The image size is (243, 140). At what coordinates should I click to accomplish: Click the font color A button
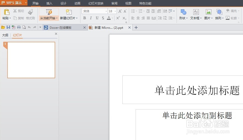tap(109, 18)
